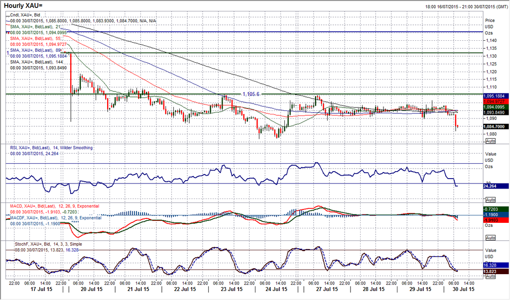The image size is (510, 300).
Task: Click the 1,140 price axis tick label
Action: coord(491,41)
